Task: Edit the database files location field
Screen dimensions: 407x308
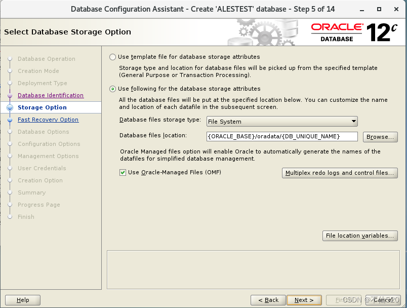Action: 281,136
